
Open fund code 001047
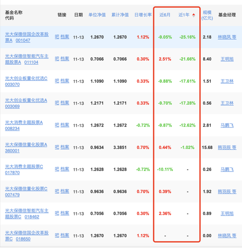click(23, 40)
